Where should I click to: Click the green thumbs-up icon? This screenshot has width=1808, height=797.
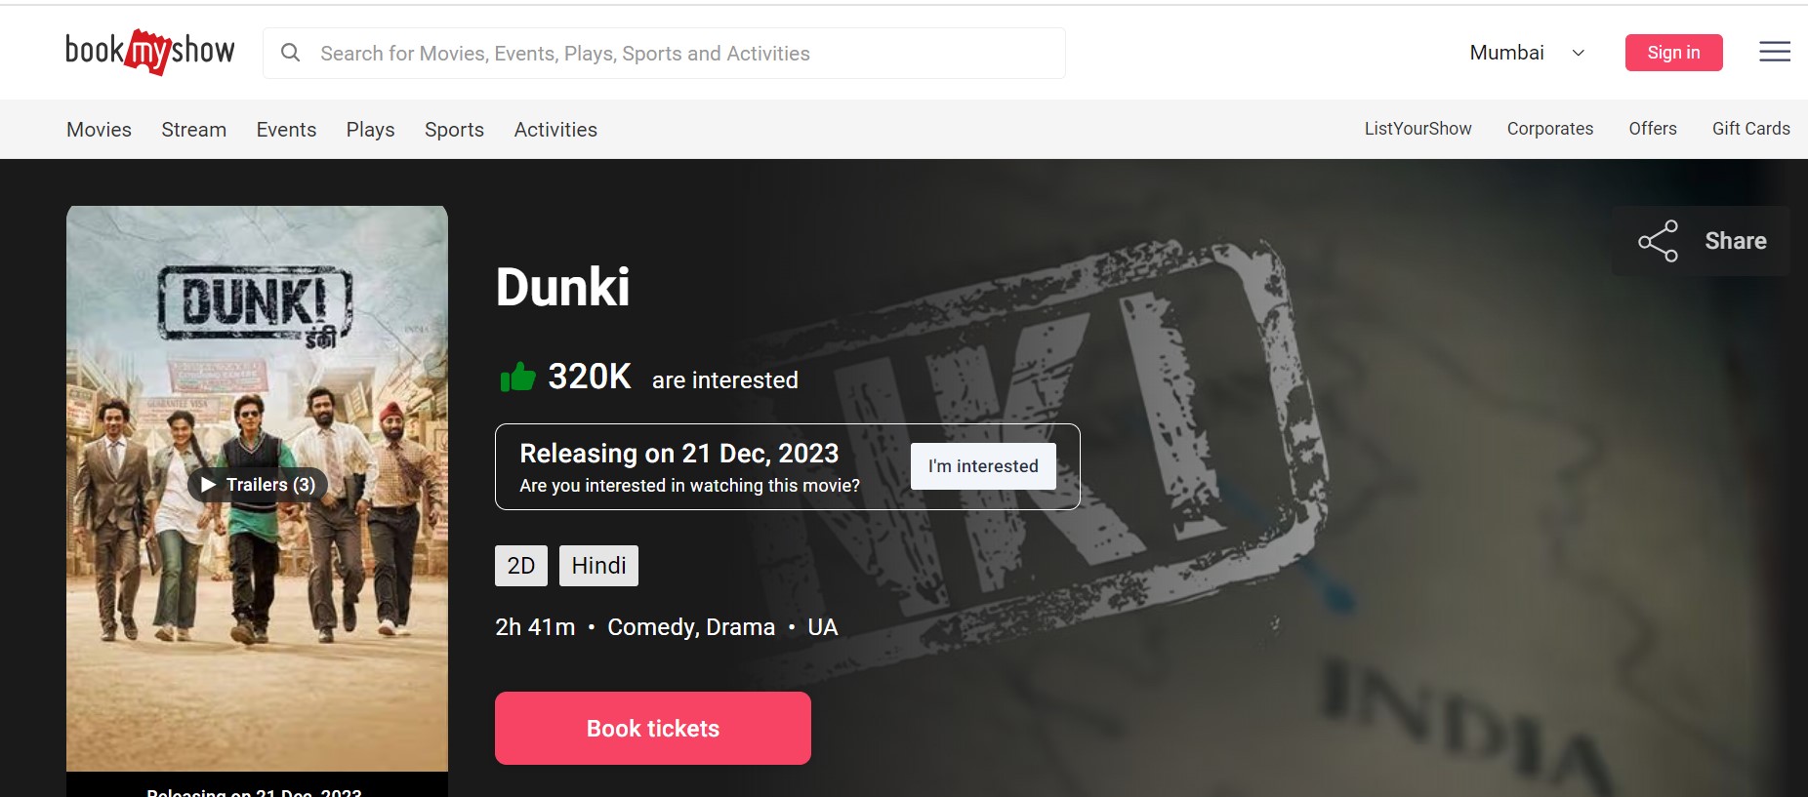point(517,377)
